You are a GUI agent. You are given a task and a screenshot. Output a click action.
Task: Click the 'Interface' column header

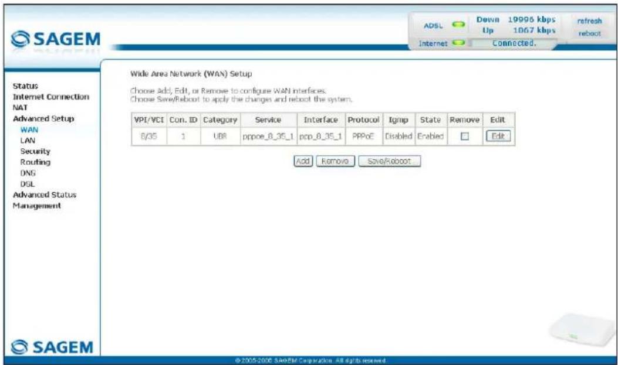(x=321, y=120)
